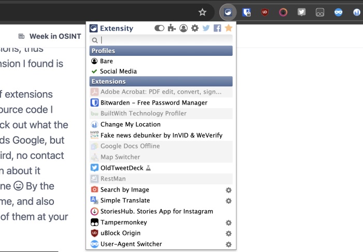Open Change My Location toolbar icon
This screenshot has width=363, height=252.
(x=357, y=12)
